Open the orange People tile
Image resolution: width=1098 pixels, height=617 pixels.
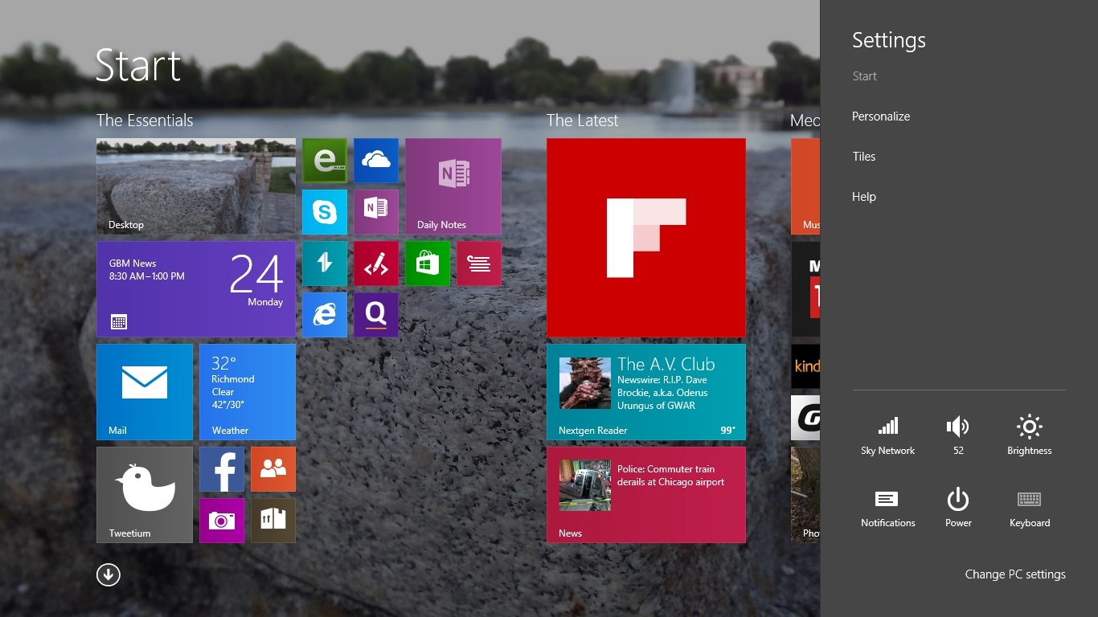tap(273, 469)
